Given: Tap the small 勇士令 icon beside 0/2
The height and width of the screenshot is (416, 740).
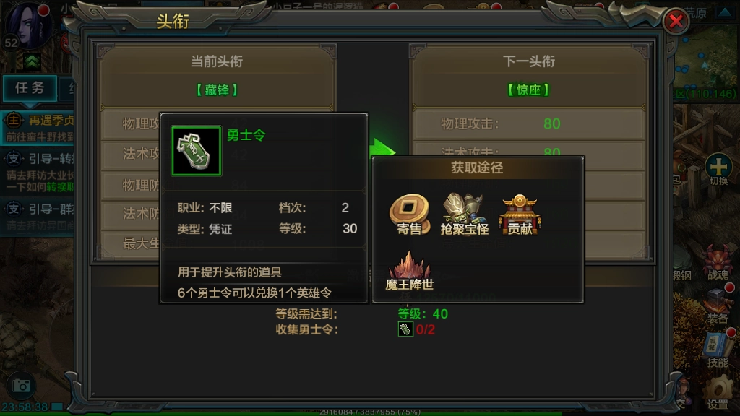Looking at the screenshot, I should tap(405, 329).
